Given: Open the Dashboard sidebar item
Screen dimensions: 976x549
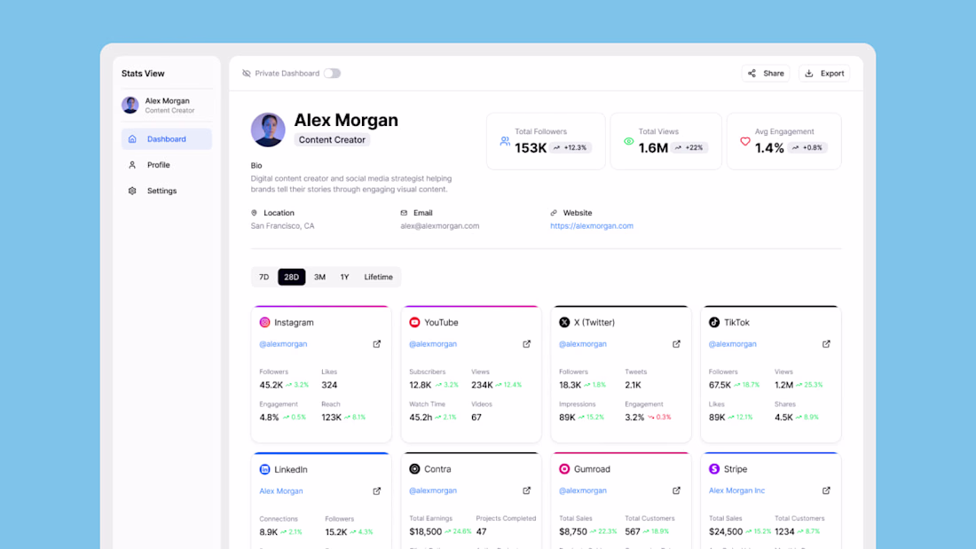Looking at the screenshot, I should click(166, 139).
